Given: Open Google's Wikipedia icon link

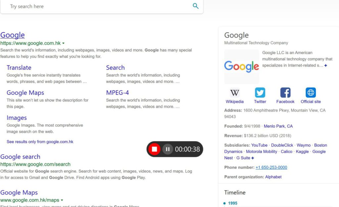Looking at the screenshot, I should [235, 93].
